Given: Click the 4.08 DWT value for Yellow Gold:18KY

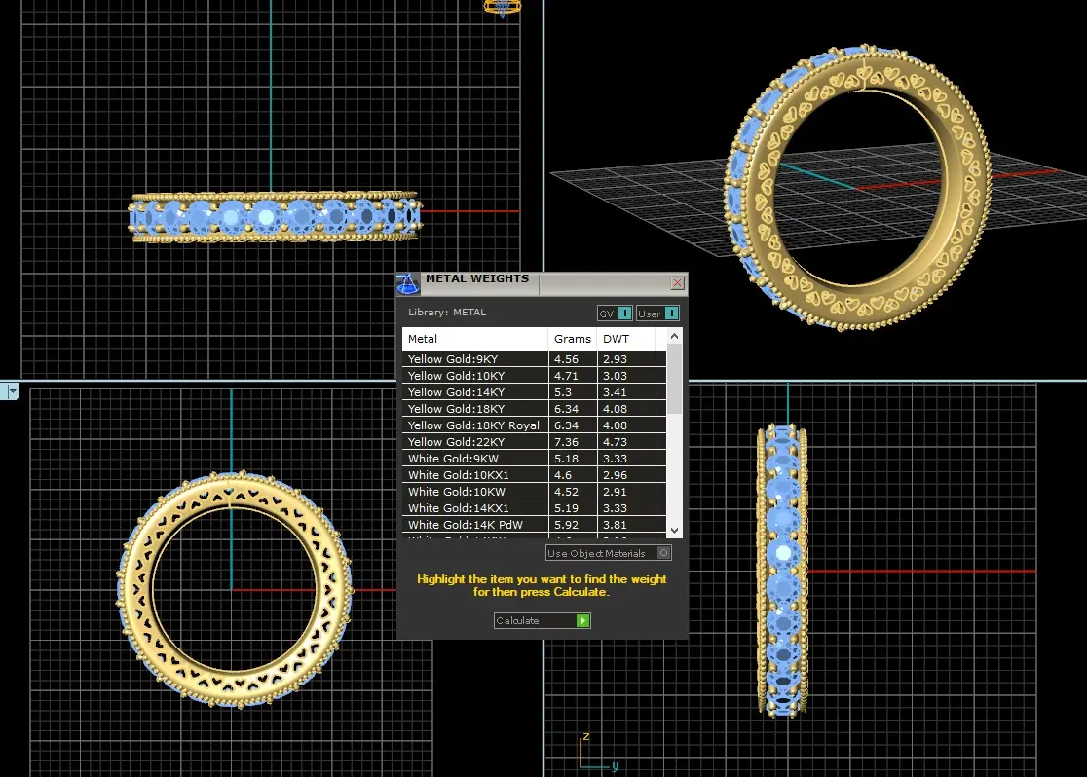Looking at the screenshot, I should (x=615, y=409).
